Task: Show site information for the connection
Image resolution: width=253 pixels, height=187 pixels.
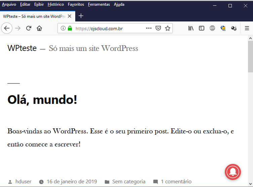Action: tap(63, 28)
